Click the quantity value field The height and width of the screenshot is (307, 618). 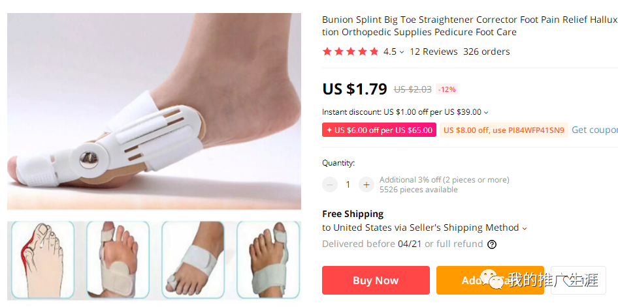point(348,184)
